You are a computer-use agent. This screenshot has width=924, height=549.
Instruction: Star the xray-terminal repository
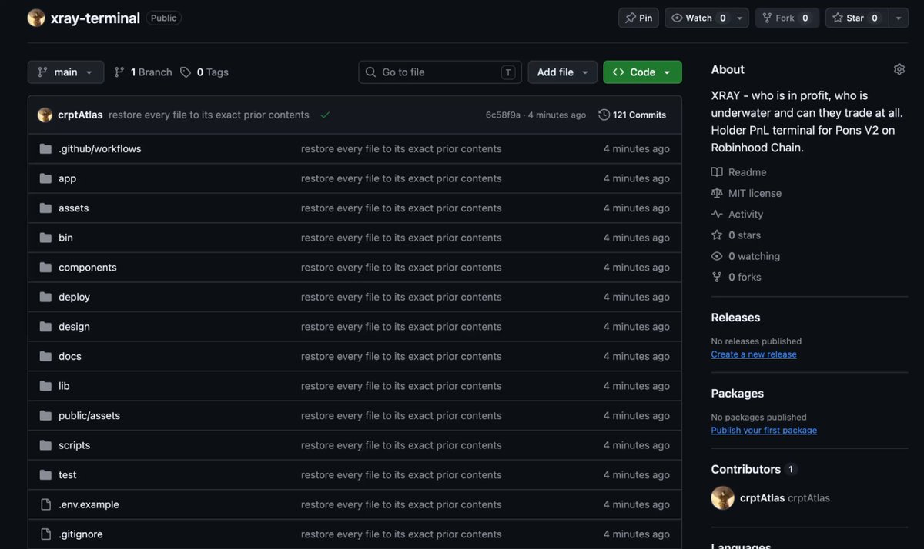(x=856, y=18)
